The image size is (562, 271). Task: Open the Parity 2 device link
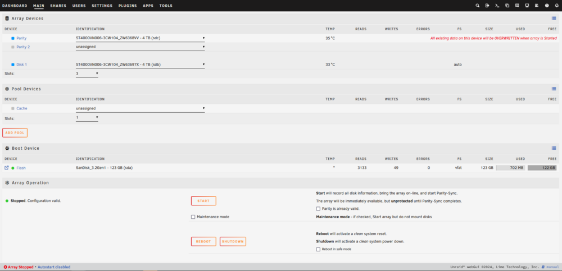[x=23, y=47]
